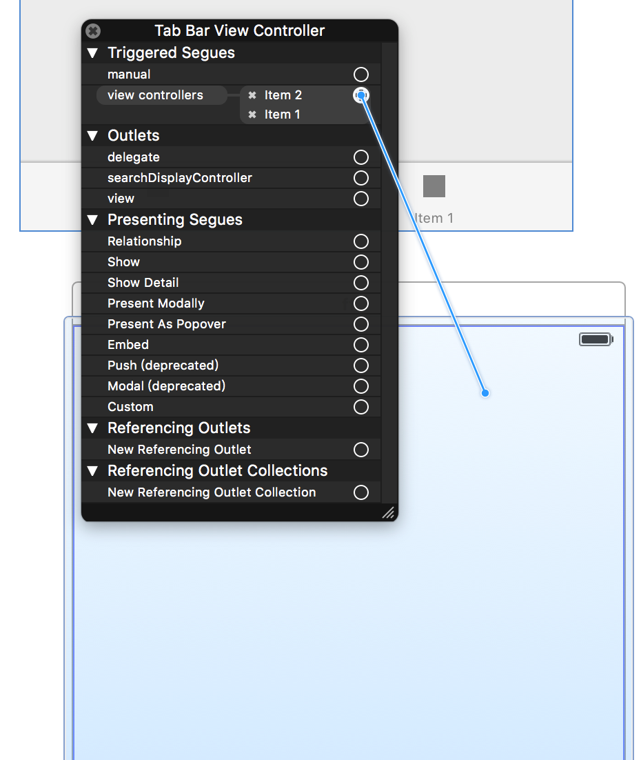Click the Show segue connection circle
Screen dimensions: 641x760
coord(360,262)
